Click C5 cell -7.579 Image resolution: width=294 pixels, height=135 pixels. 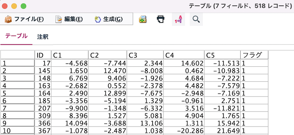[x=223, y=86]
